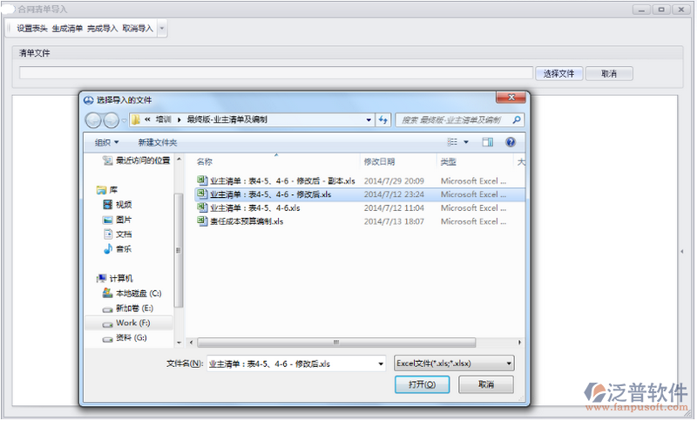Viewport: 697px width, 421px height.
Task: Select Work (F:) drive
Action: tap(128, 323)
